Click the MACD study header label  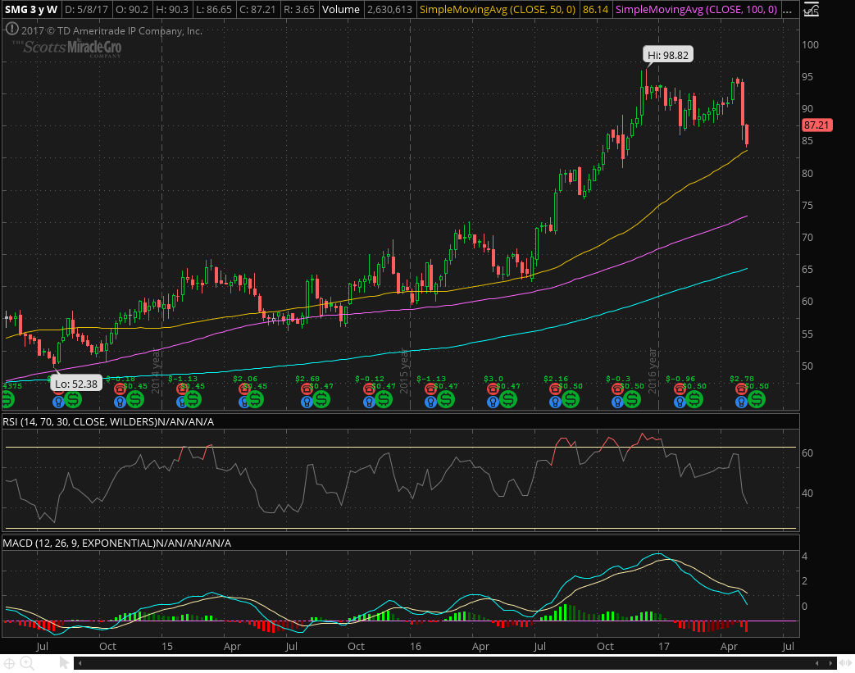click(116, 543)
